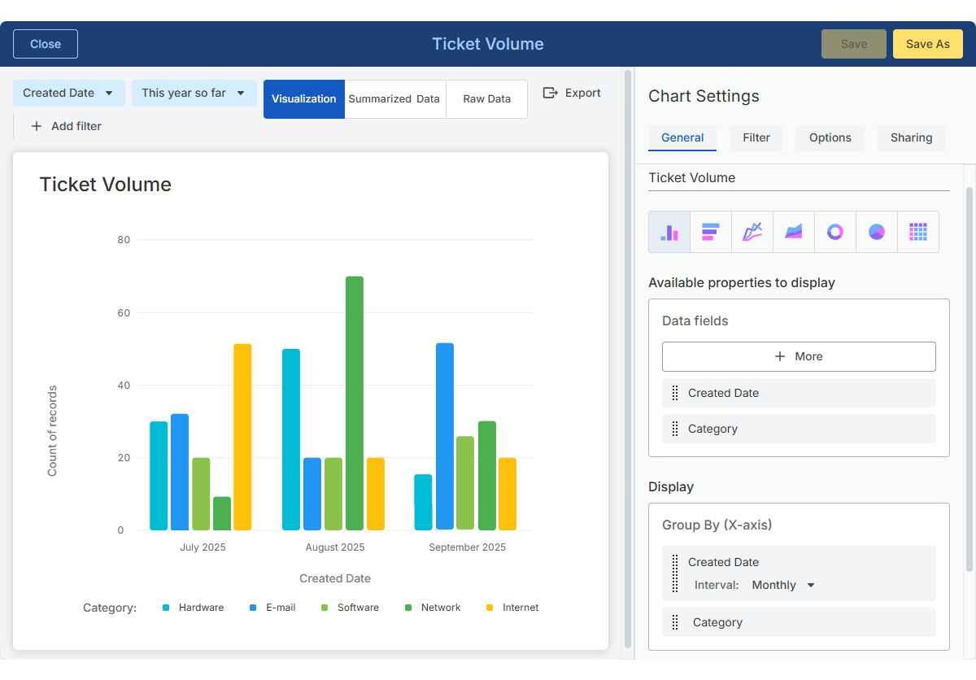
Task: Click Add filter
Action: point(67,126)
